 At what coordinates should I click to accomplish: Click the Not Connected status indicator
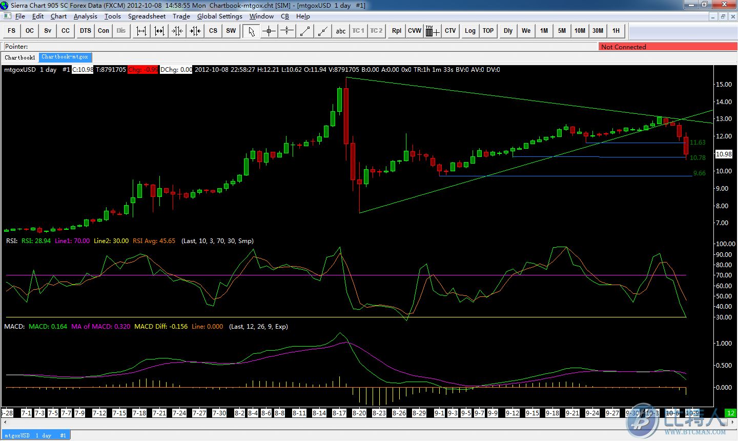(668, 47)
